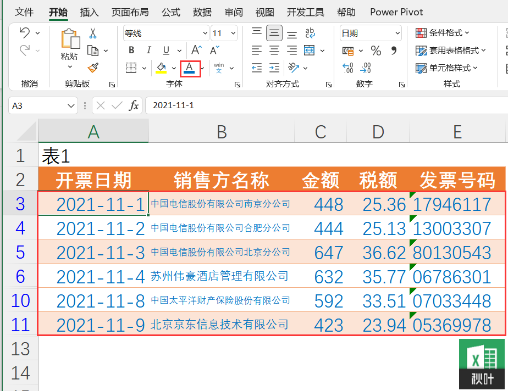
Task: Switch to the 审阅 tab
Action: pyautogui.click(x=234, y=12)
